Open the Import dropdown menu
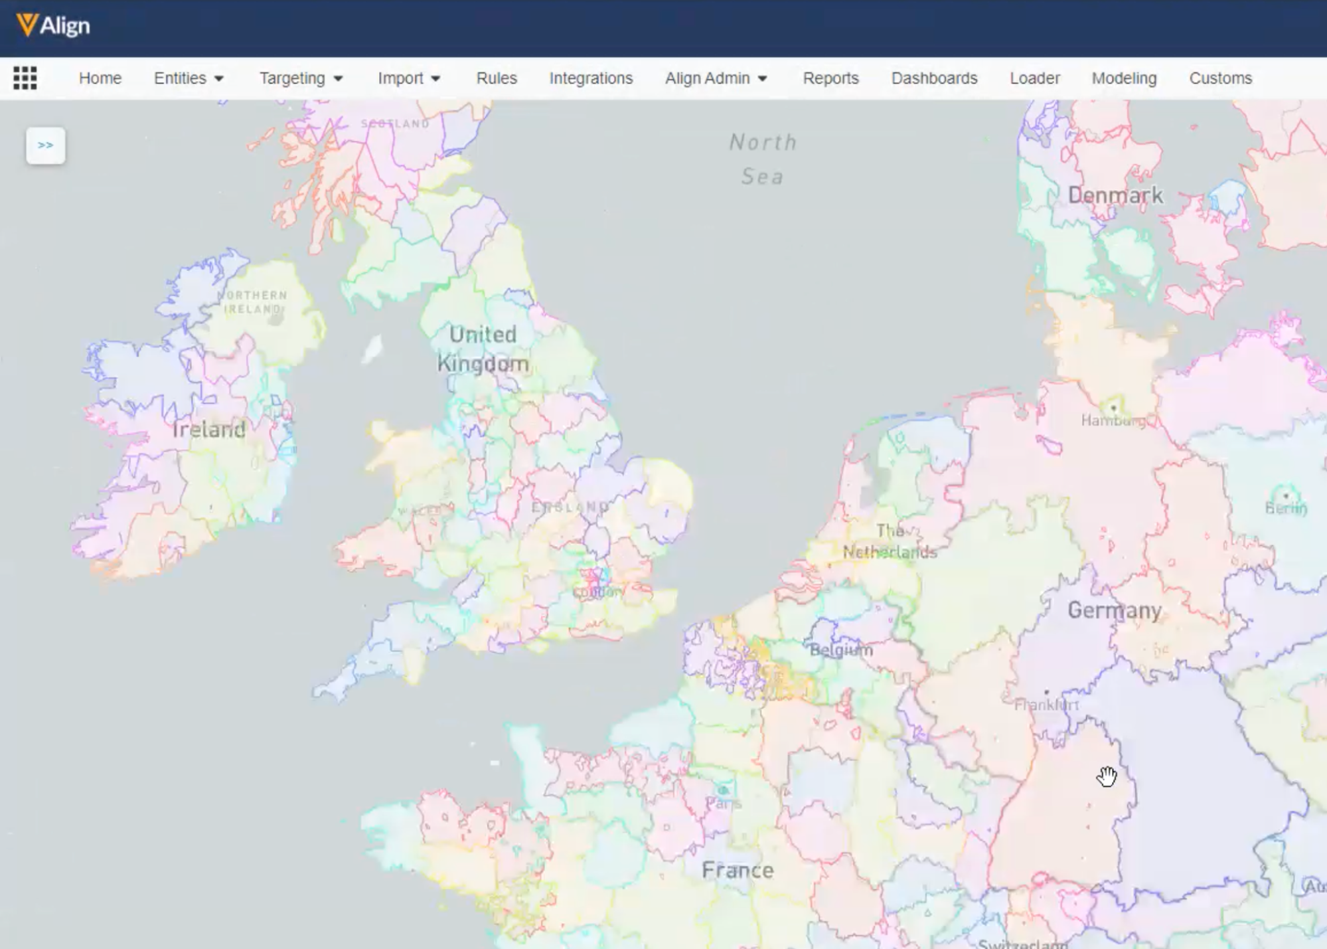This screenshot has height=949, width=1327. tap(409, 78)
